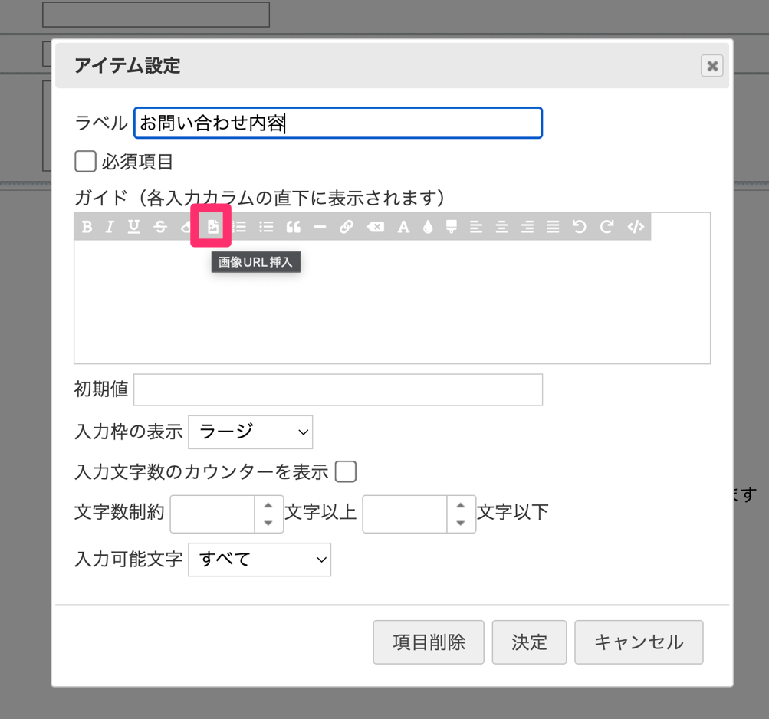Expand the 入力可能文字 dropdown showing すべて
The image size is (769, 719).
tap(259, 560)
